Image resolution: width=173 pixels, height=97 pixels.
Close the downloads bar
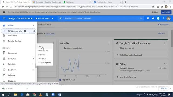[171, 89]
